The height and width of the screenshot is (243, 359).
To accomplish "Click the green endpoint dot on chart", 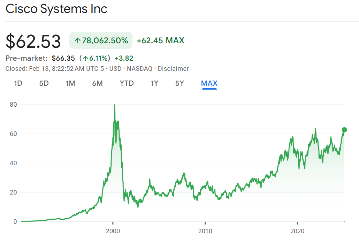I will coord(344,130).
